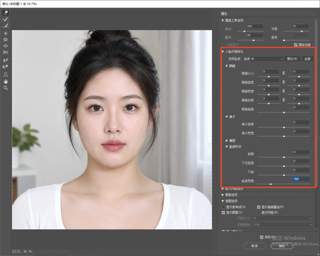Collapse the 人脸识别液化 section
Image resolution: width=320 pixels, height=256 pixels.
point(222,52)
